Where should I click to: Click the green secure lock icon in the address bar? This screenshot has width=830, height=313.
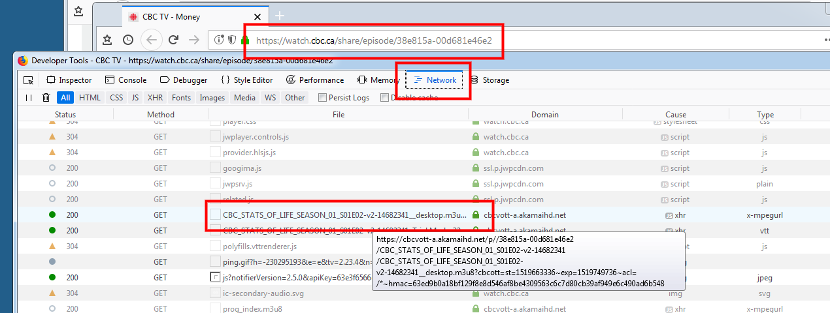click(x=246, y=40)
